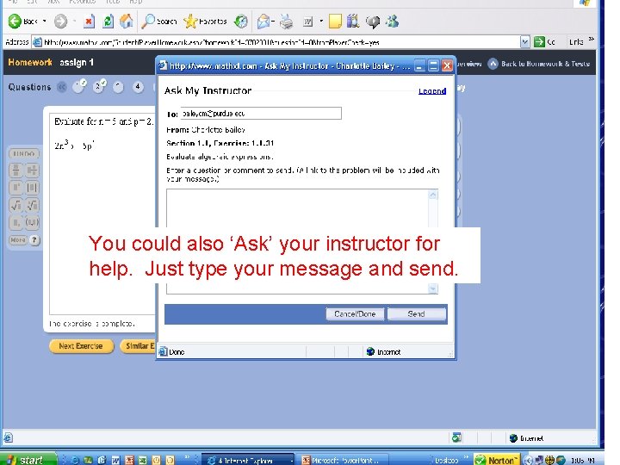Insert a square root template
This screenshot has width=620, height=465.
point(15,205)
